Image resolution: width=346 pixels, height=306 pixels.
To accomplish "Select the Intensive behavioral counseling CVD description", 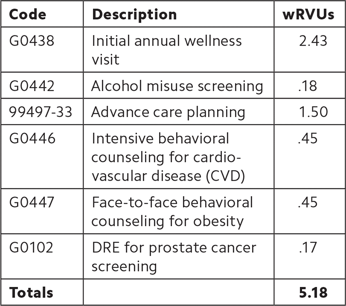I will tap(168, 157).
